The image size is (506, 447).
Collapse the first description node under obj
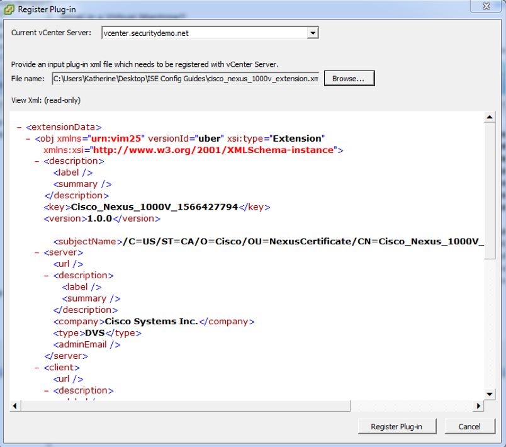click(37, 161)
